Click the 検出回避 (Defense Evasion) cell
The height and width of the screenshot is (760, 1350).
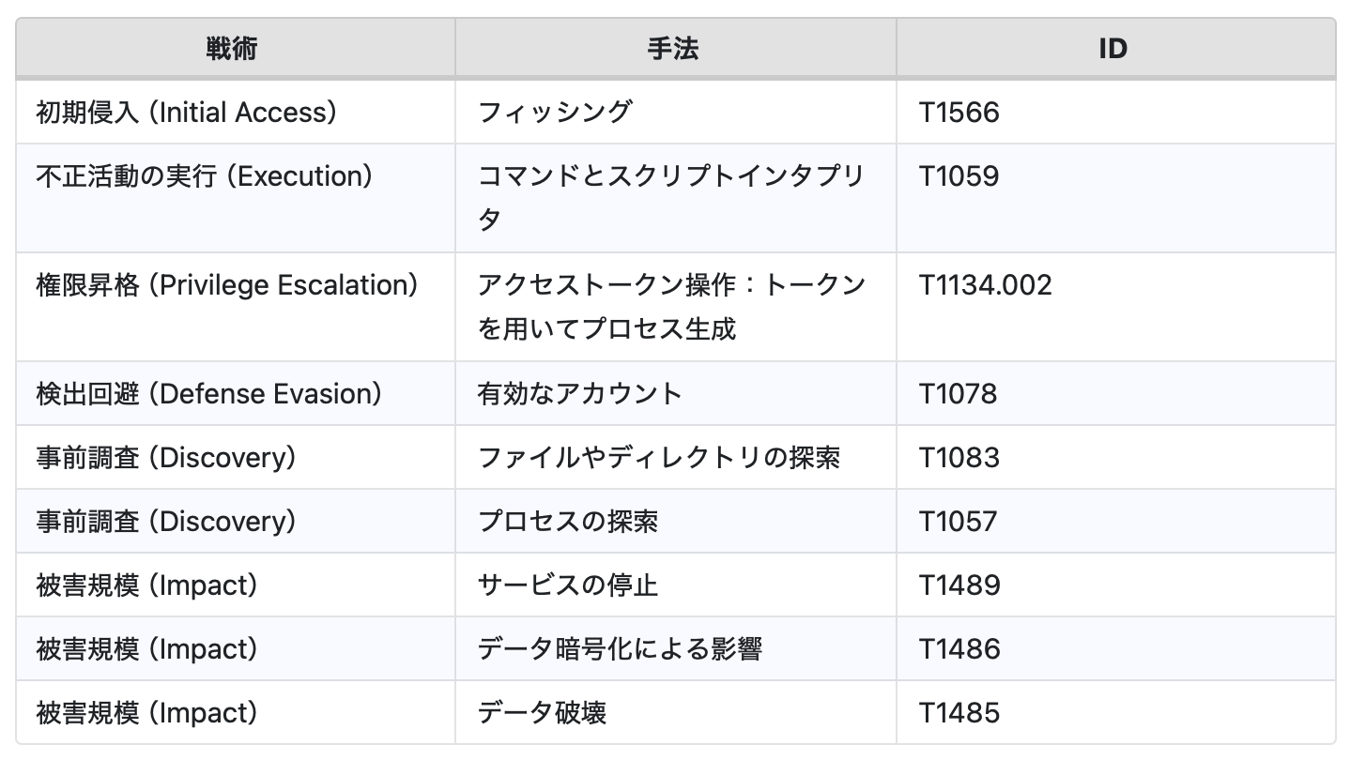(x=209, y=394)
